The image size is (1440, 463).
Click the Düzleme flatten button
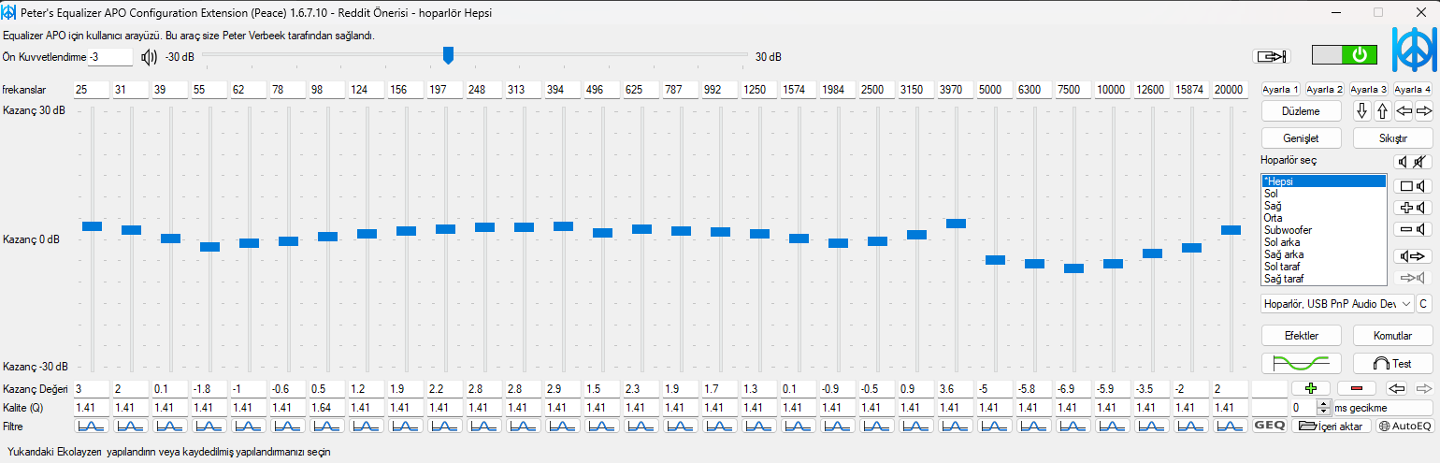click(1301, 111)
